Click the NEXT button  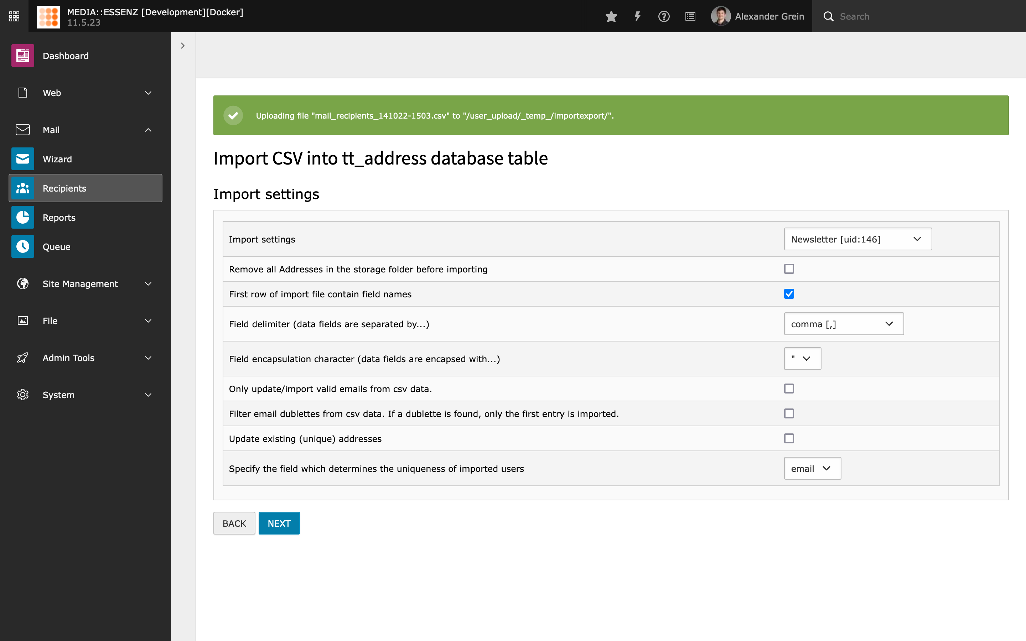tap(279, 523)
